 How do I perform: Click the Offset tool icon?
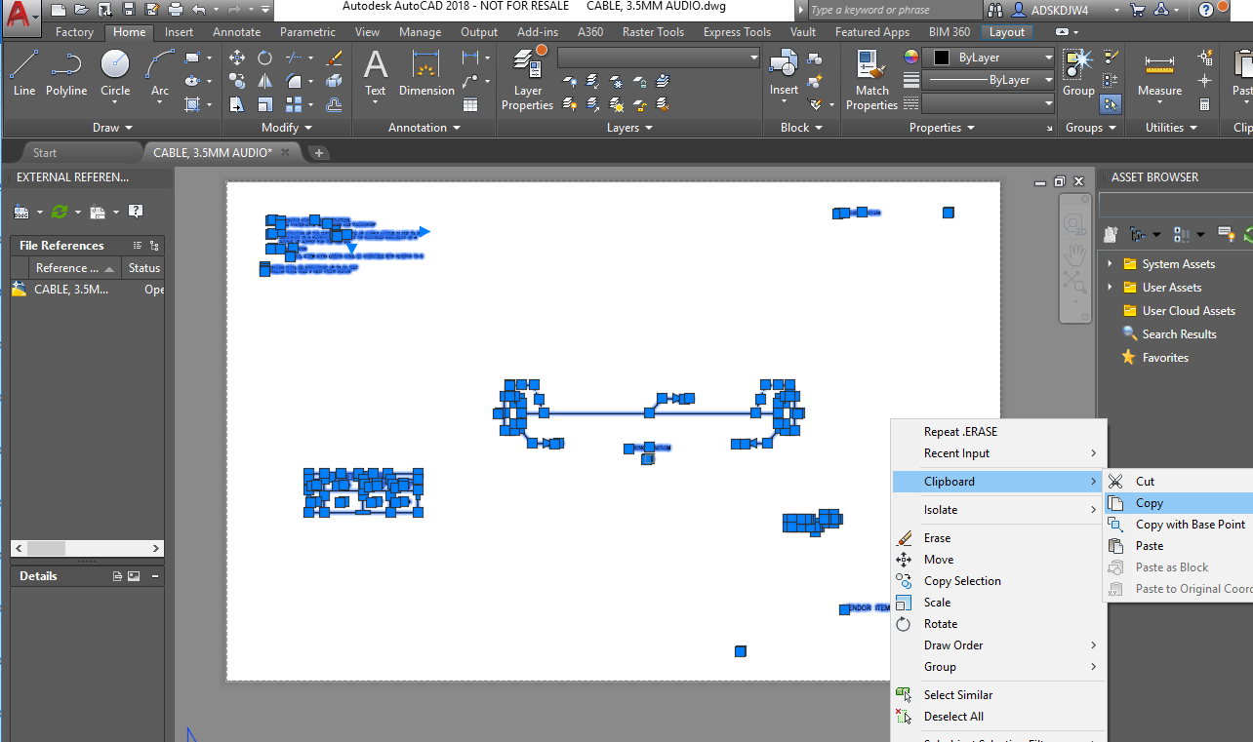coord(334,104)
